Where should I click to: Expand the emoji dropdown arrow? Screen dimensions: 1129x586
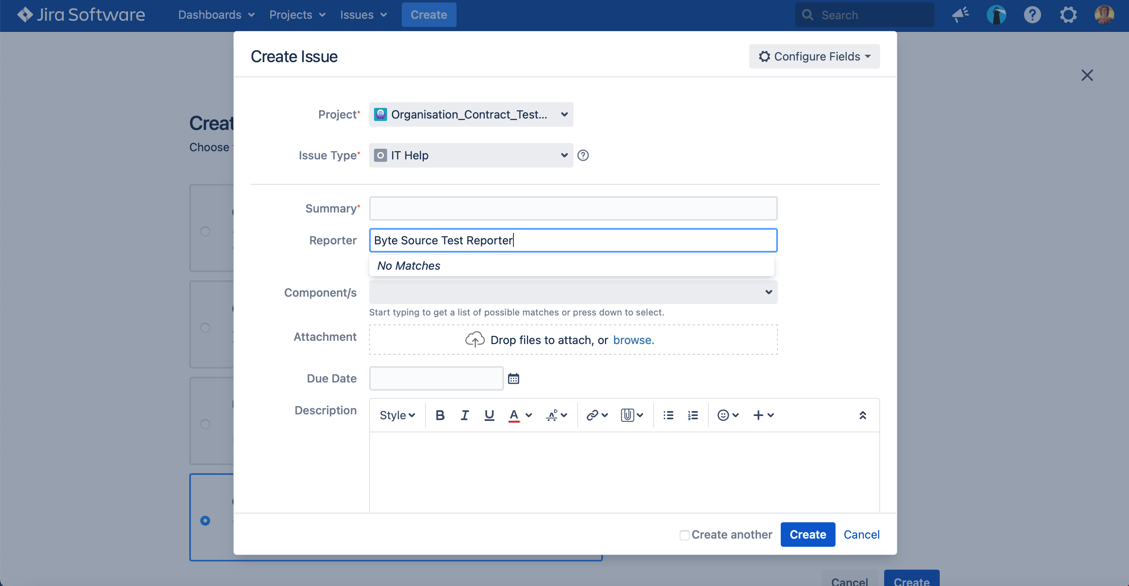coord(735,415)
